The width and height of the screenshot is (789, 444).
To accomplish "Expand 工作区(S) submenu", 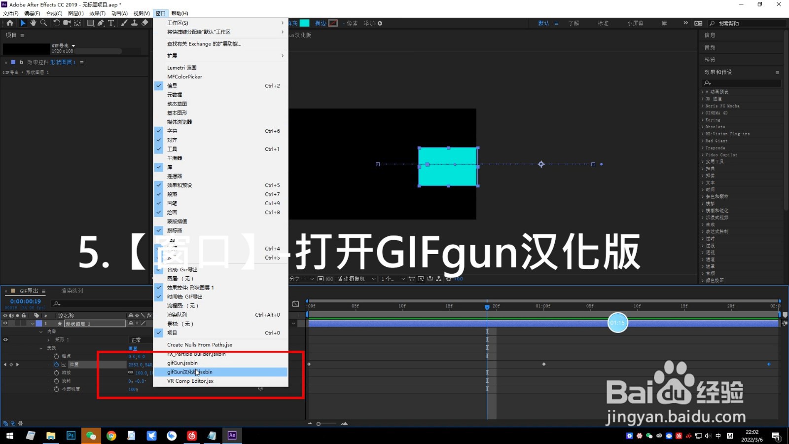I will click(x=220, y=23).
